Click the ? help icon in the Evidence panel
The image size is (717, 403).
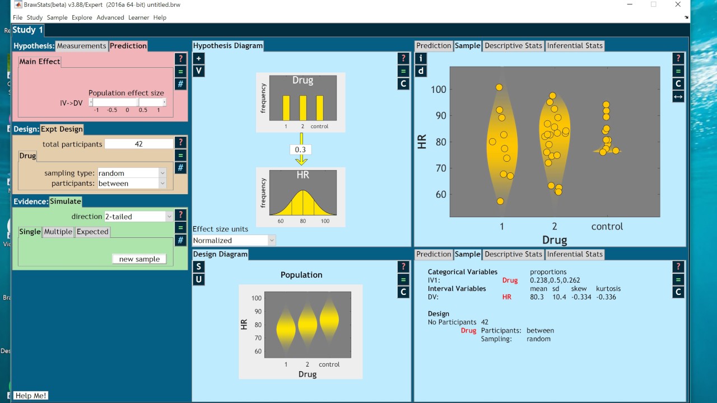(x=180, y=214)
